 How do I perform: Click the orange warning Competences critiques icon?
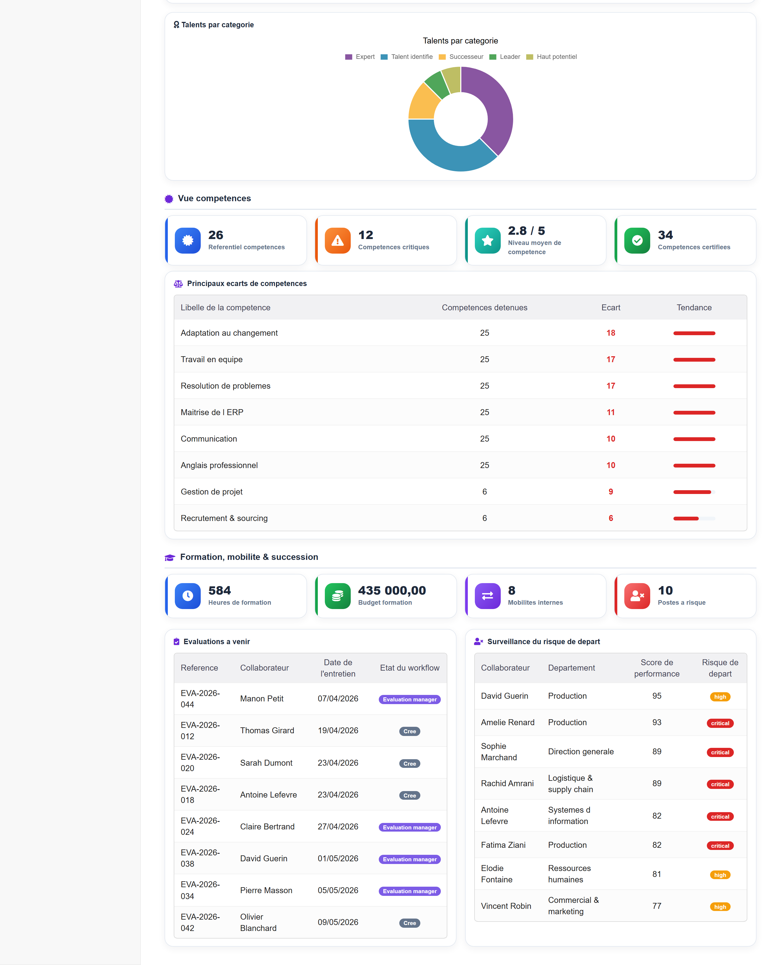click(x=338, y=241)
